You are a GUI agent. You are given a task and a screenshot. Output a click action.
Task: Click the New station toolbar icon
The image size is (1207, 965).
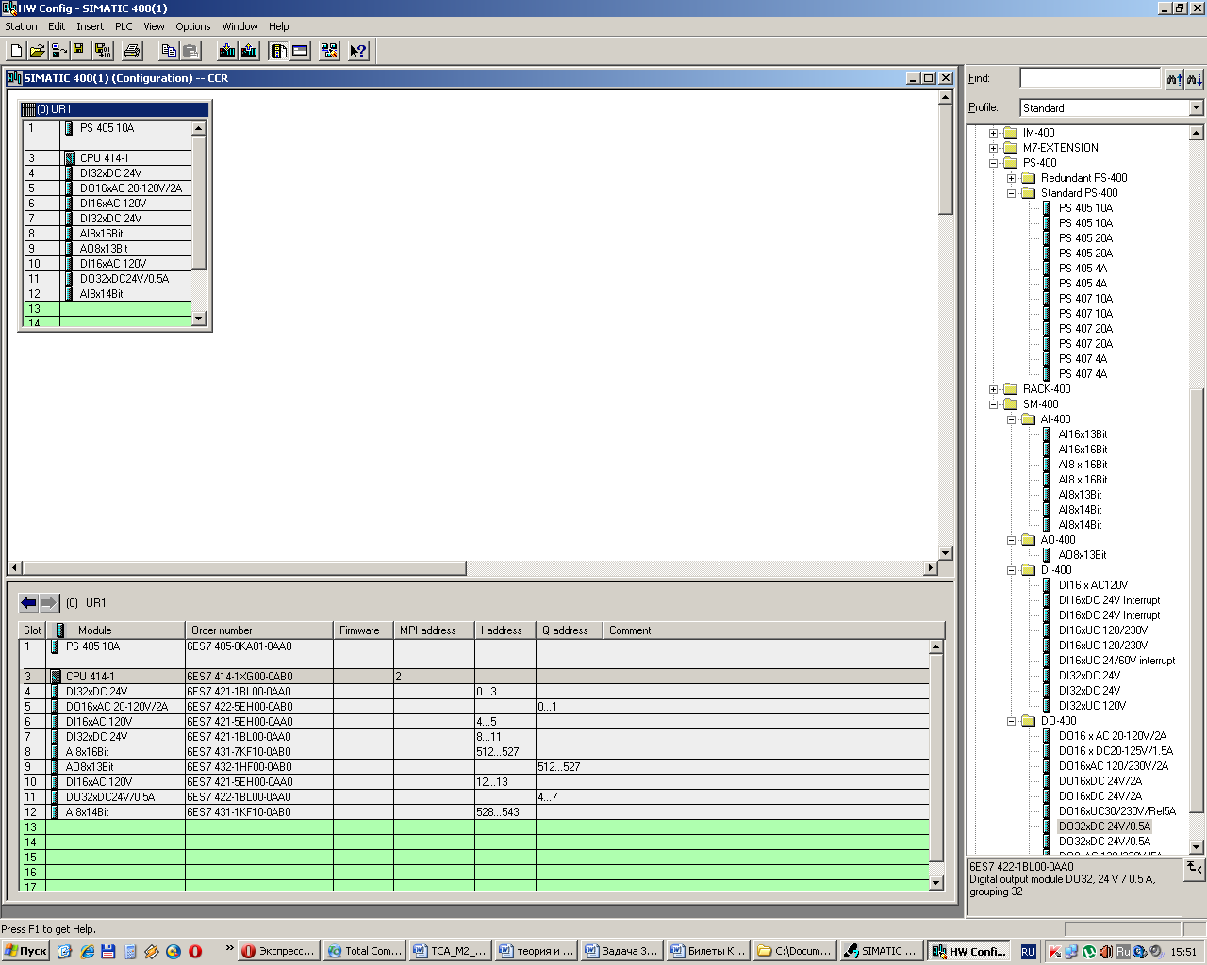[x=16, y=51]
